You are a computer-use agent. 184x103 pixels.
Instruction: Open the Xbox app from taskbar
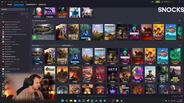point(117,101)
